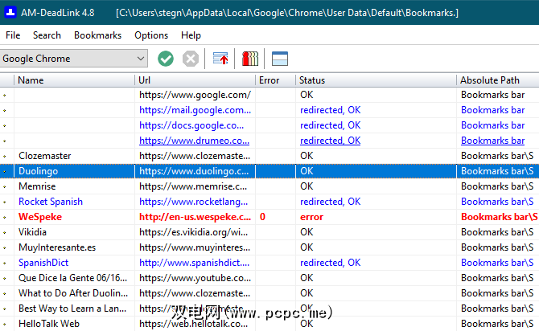Click the gray Stop checking icon
Viewport: 539px width, 331px height.
coord(191,59)
